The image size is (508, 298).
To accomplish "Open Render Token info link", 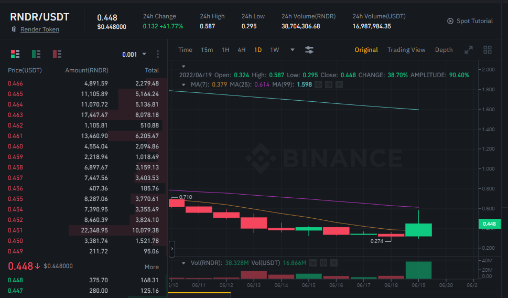I will point(40,29).
